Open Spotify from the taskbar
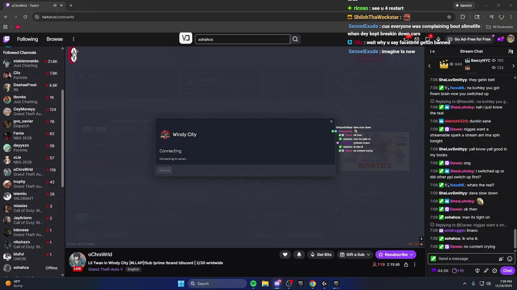 [253, 284]
